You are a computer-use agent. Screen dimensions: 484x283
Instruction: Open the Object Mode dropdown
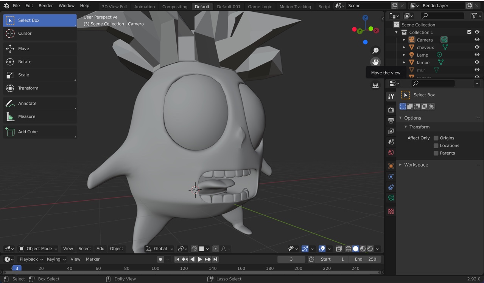point(38,249)
